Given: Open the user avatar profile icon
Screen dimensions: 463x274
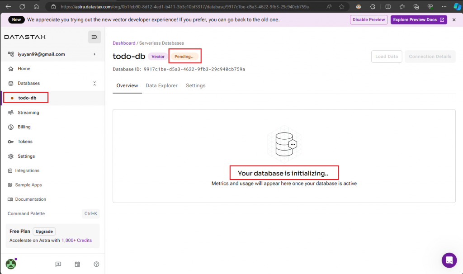Looking at the screenshot, I should [11, 264].
